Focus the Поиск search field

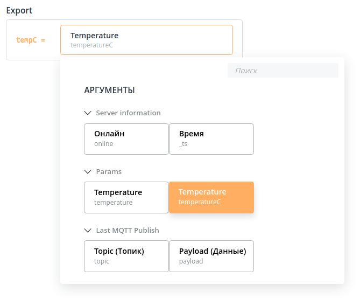(283, 71)
